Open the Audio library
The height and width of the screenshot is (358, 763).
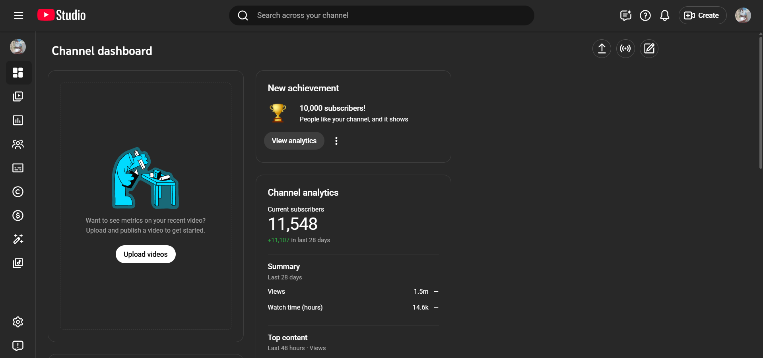click(x=18, y=263)
